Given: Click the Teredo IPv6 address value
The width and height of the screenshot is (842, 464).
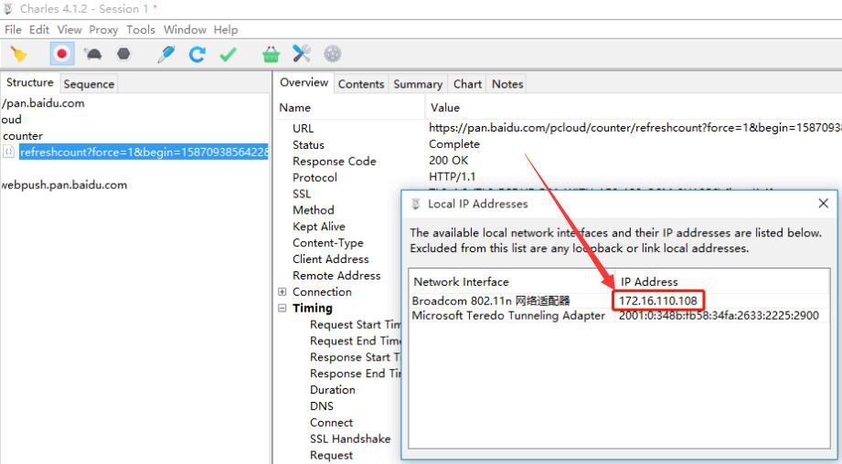Looking at the screenshot, I should tap(719, 315).
